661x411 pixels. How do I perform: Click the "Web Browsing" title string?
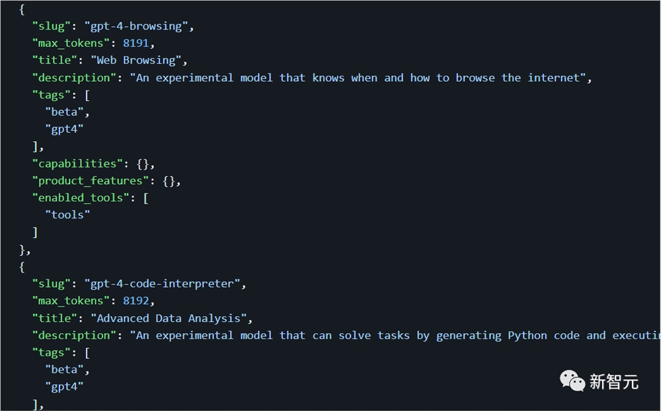click(x=139, y=61)
